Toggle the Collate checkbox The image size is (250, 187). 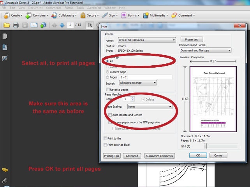pos(143,100)
